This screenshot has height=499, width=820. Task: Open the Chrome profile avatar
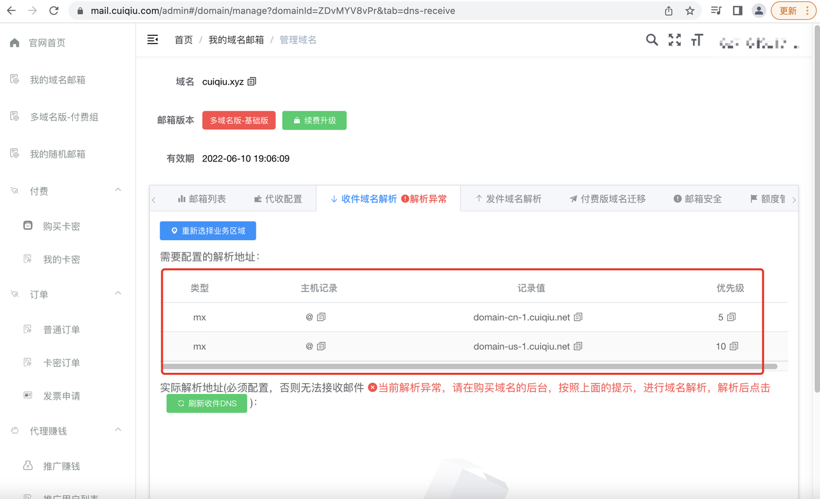pos(759,11)
